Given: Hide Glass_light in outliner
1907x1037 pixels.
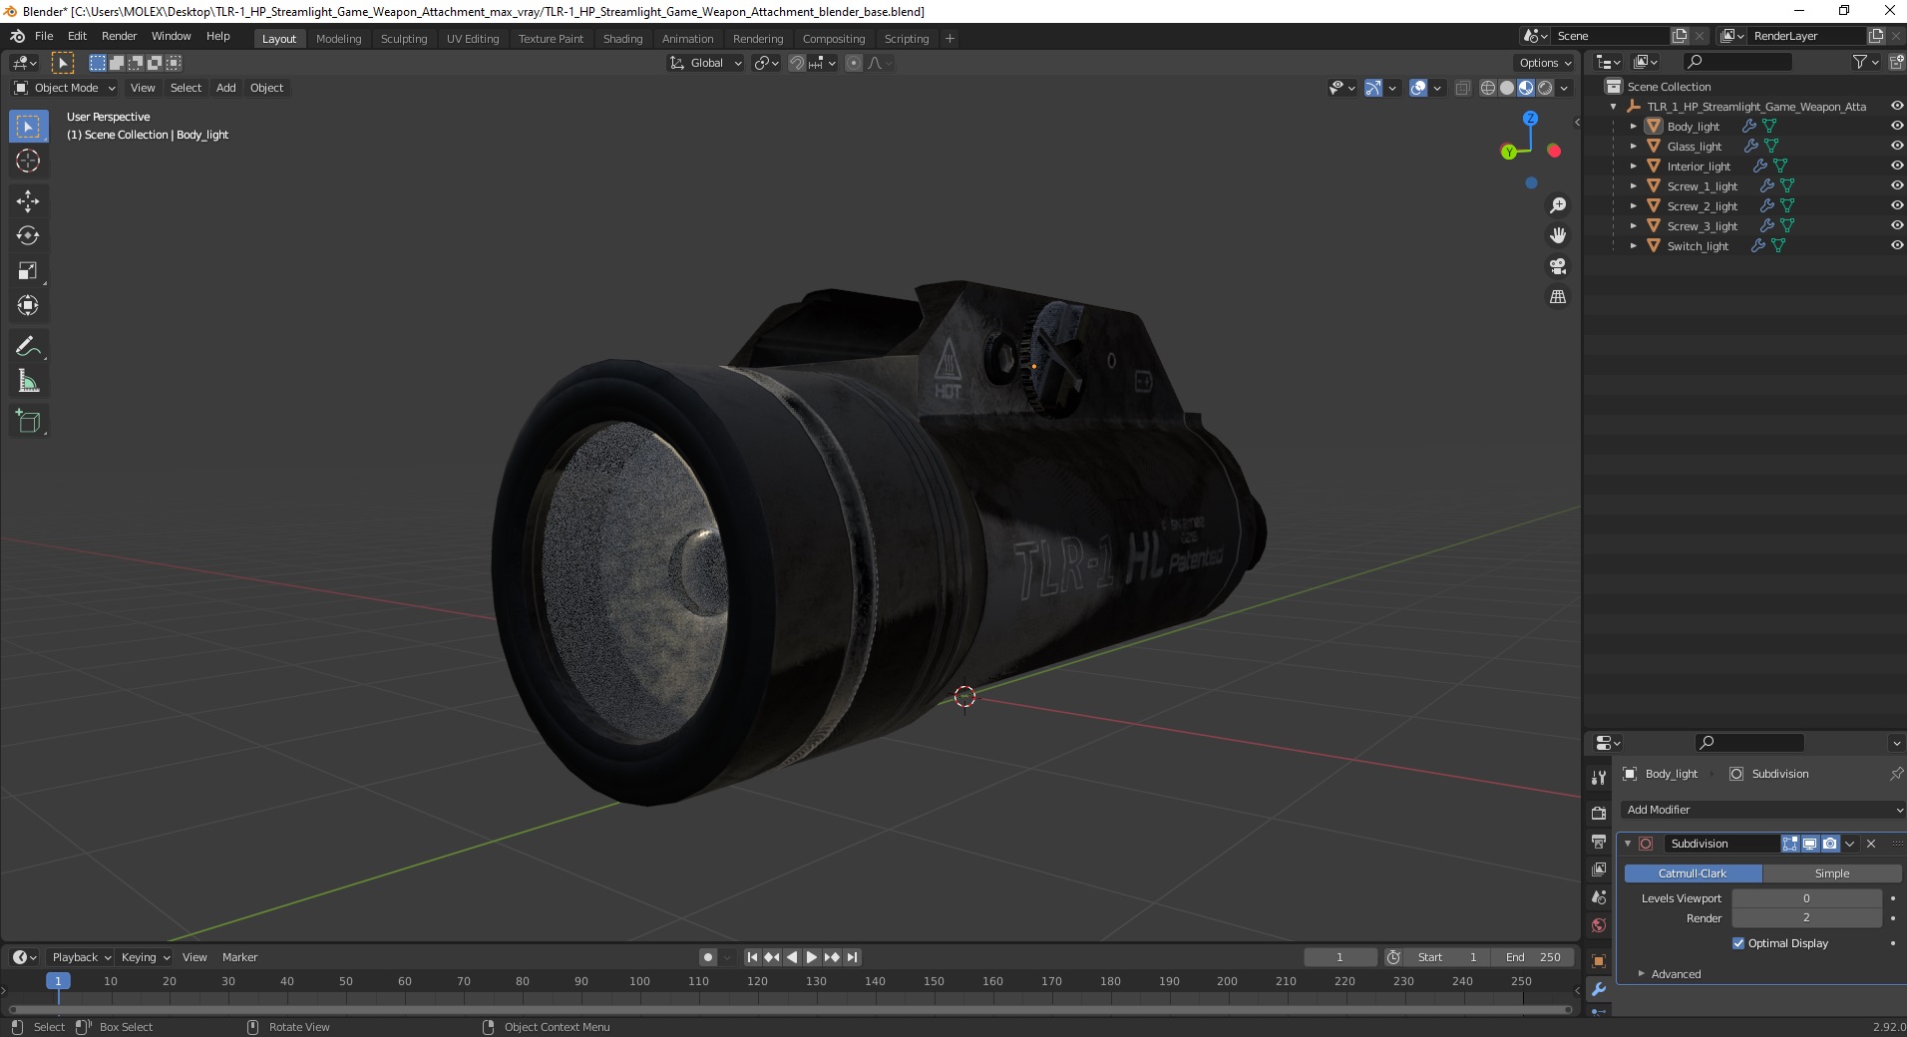Looking at the screenshot, I should 1896,147.
